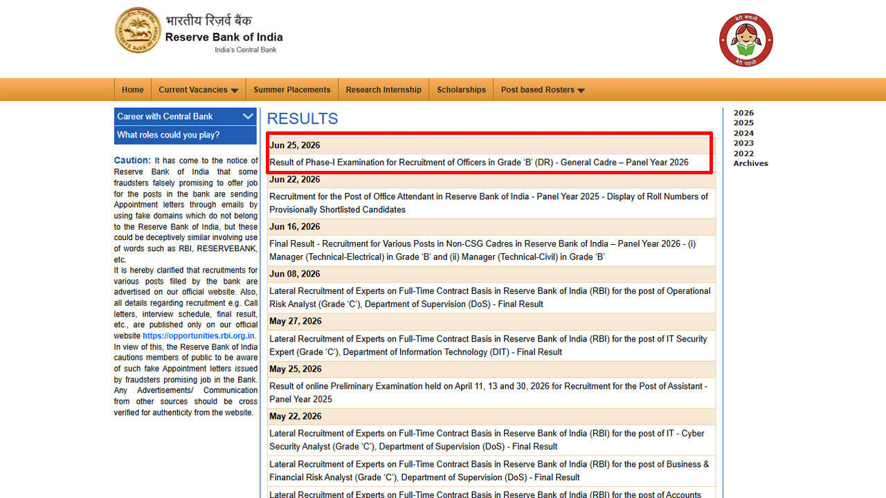Open Assistant Preliminary Examination result link

(x=488, y=392)
